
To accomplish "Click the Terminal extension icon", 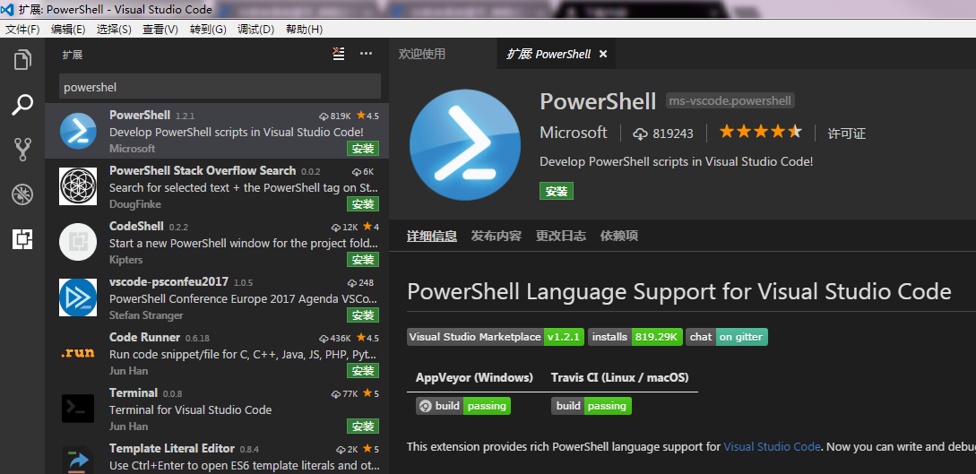I will (x=78, y=408).
